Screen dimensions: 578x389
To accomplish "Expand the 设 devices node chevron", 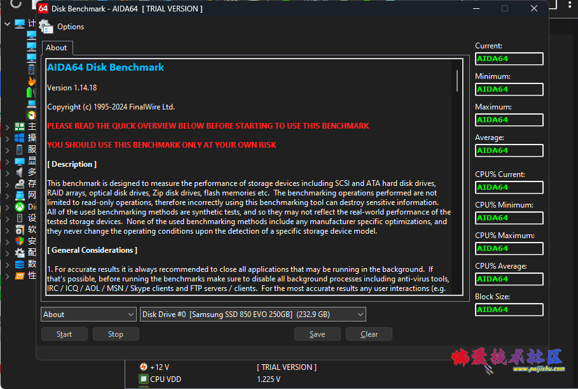I will tap(7, 218).
